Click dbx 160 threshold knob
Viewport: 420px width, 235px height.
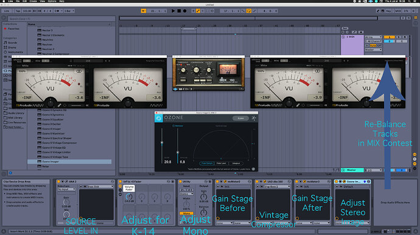coord(183,70)
